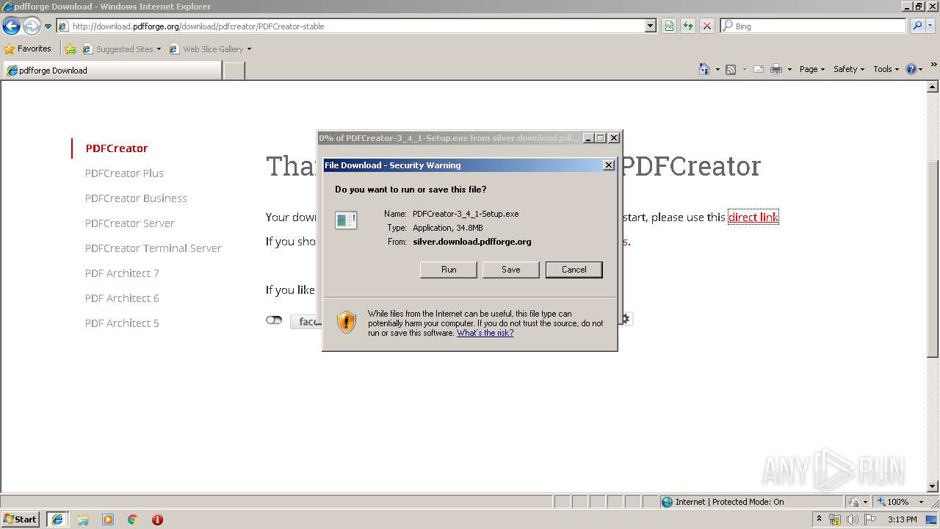Click the blue Help question icon
Viewport: 940px width, 529px height.
(911, 69)
